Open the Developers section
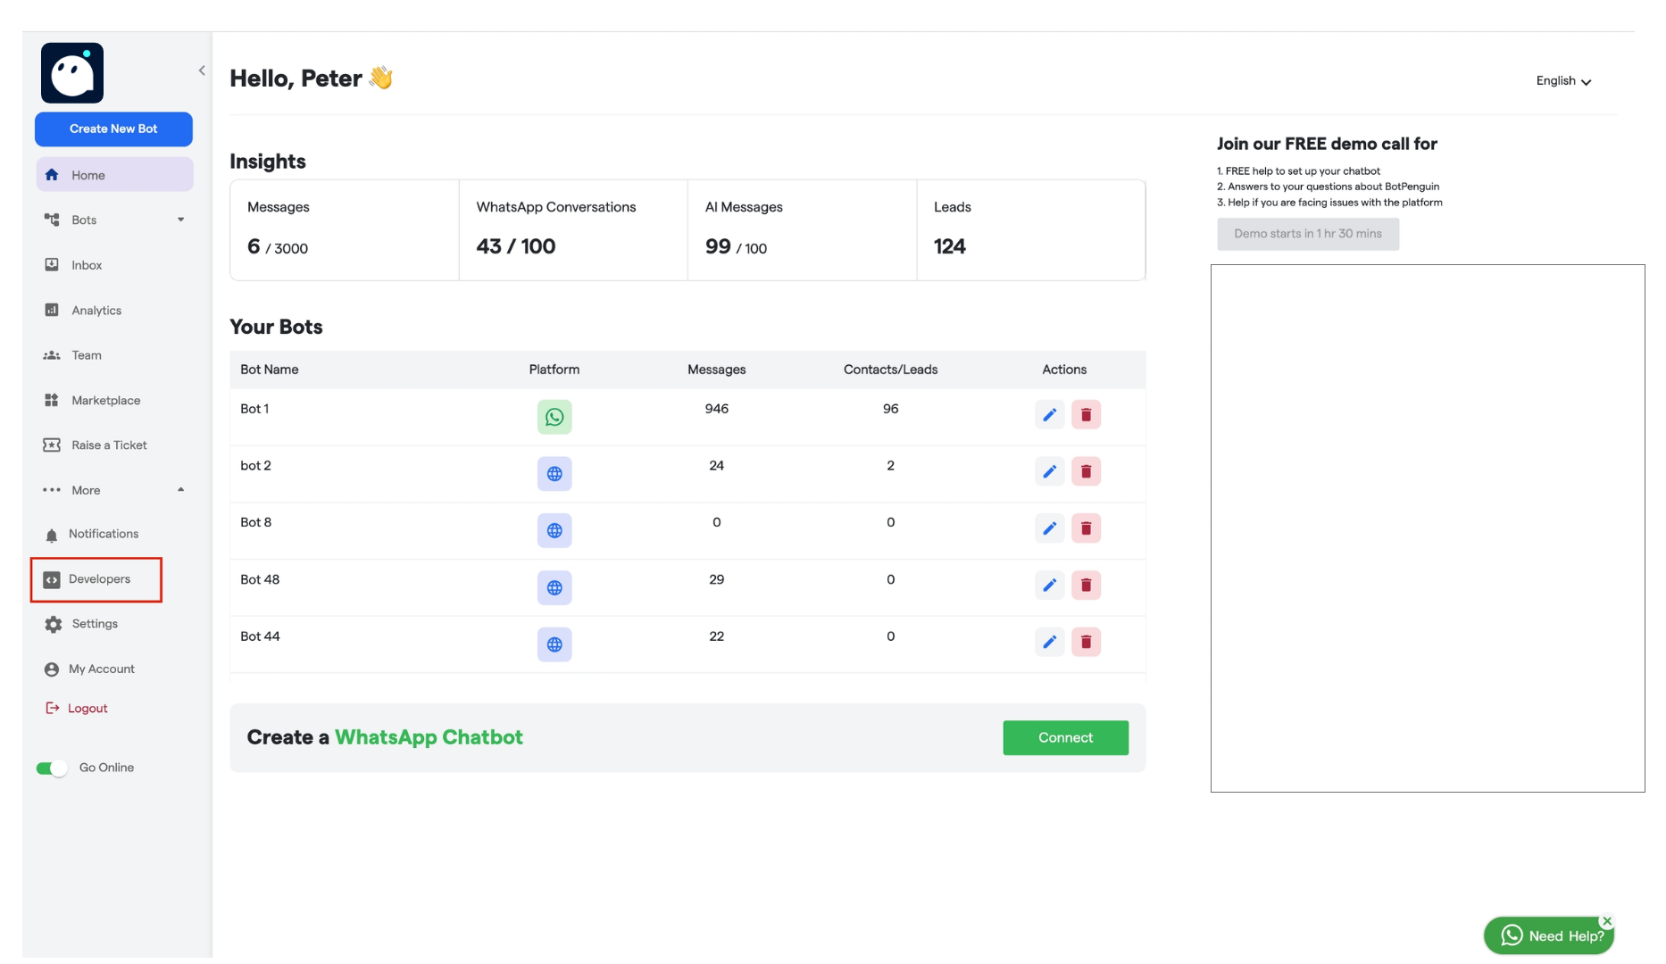Viewport: 1666px width, 964px height. (99, 579)
